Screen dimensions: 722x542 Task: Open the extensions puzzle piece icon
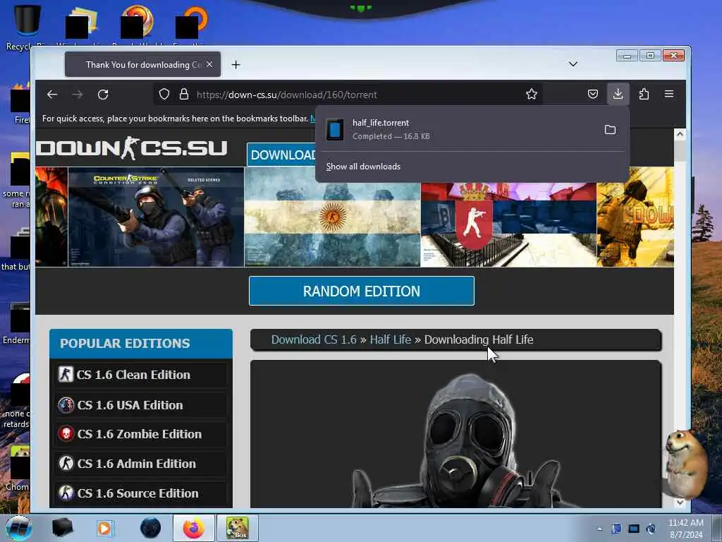(644, 95)
